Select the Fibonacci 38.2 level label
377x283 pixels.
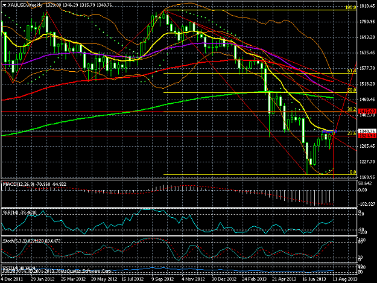pos(352,109)
